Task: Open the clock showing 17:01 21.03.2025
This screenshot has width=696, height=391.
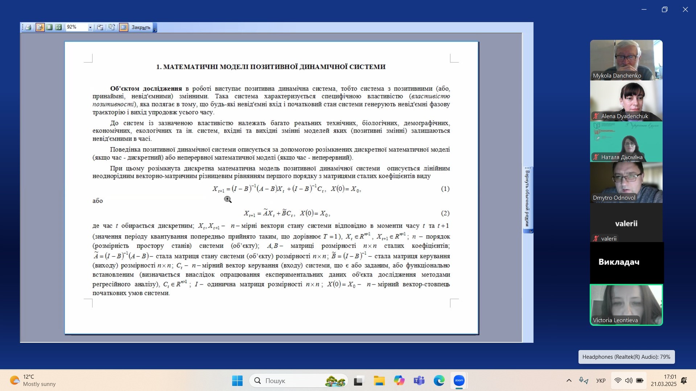Action: coord(663,380)
